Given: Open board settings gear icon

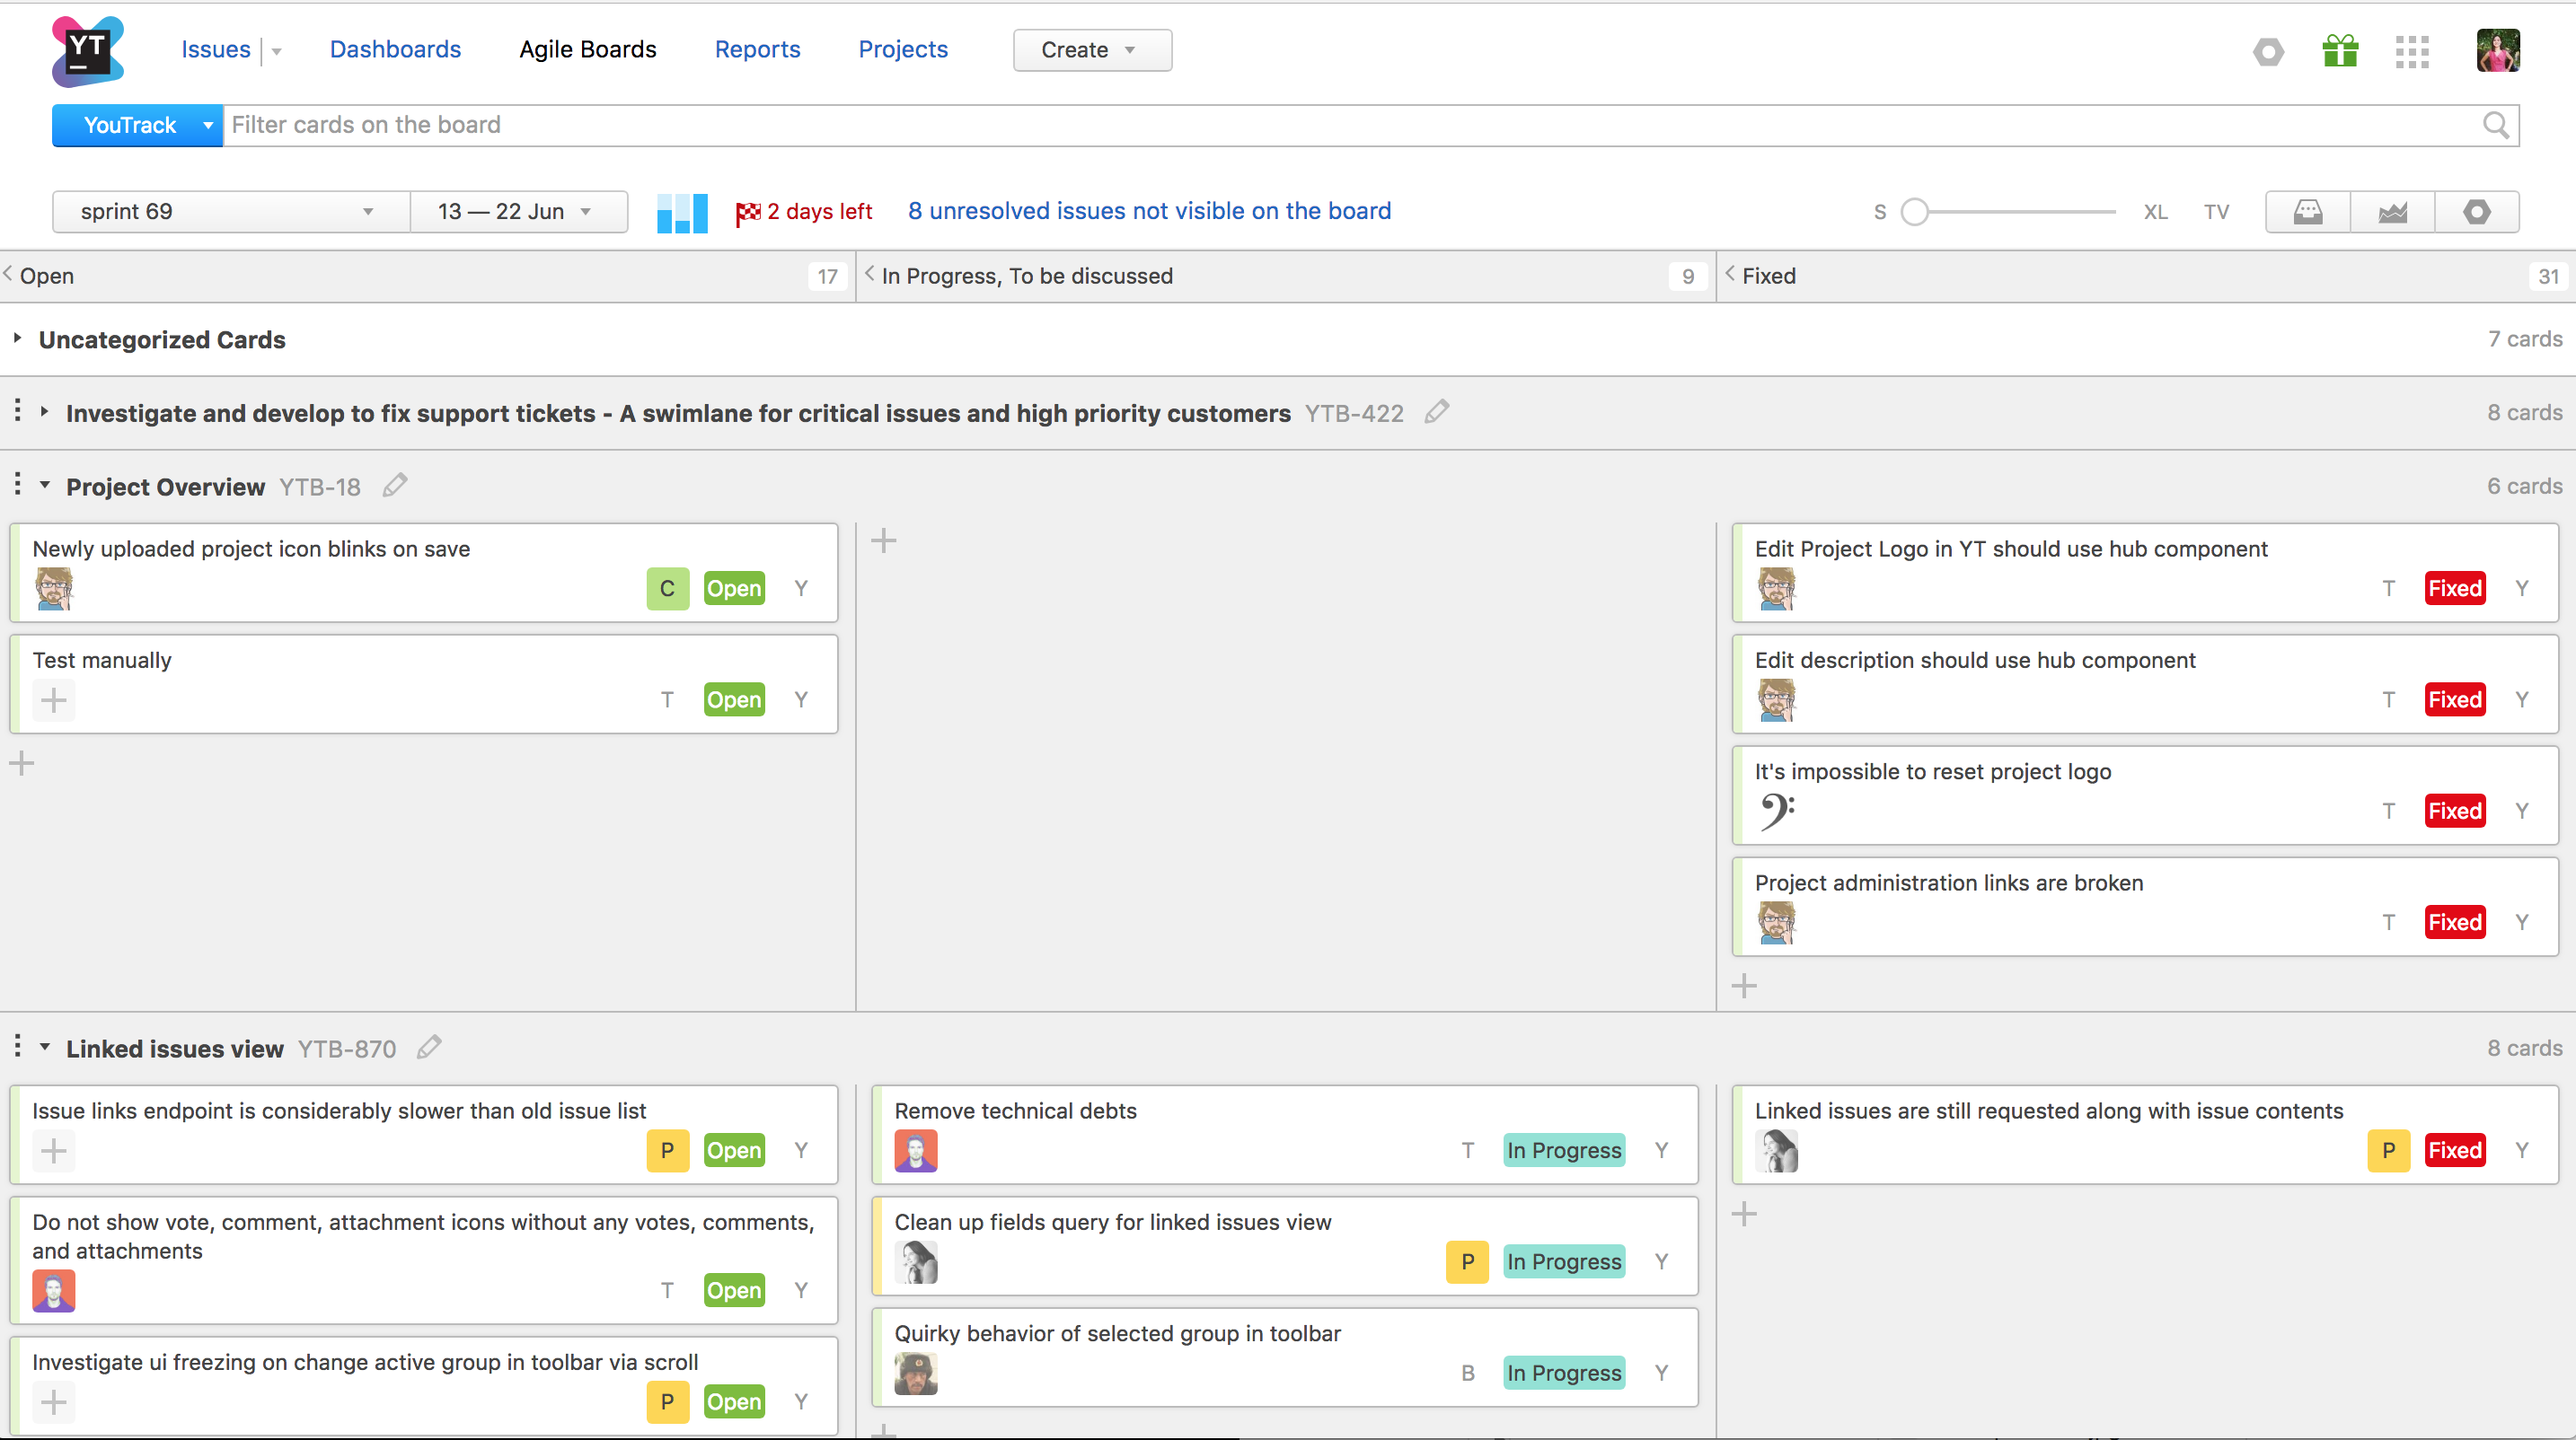Looking at the screenshot, I should coord(2476,212).
